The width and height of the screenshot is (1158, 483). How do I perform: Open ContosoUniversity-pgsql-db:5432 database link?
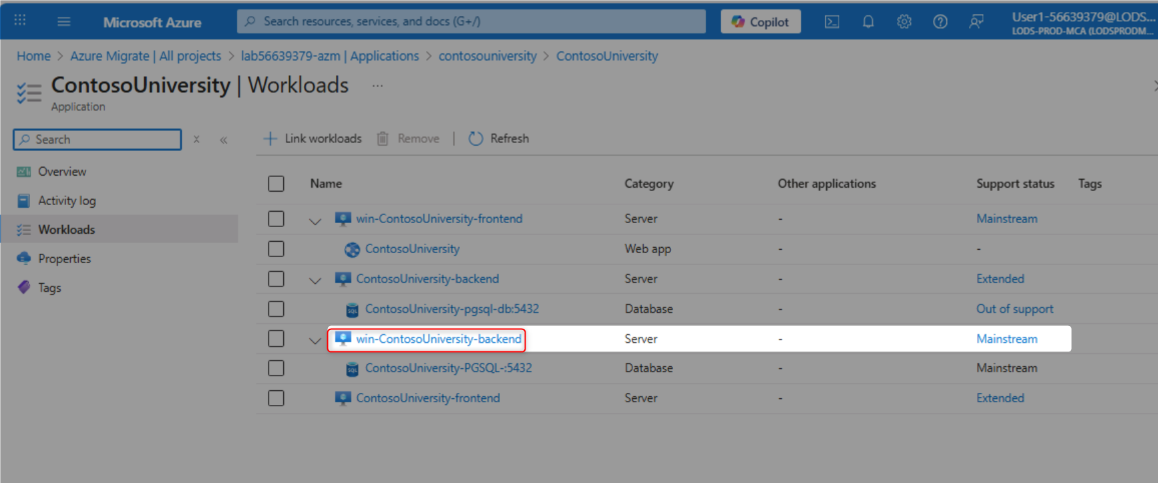[x=451, y=309]
